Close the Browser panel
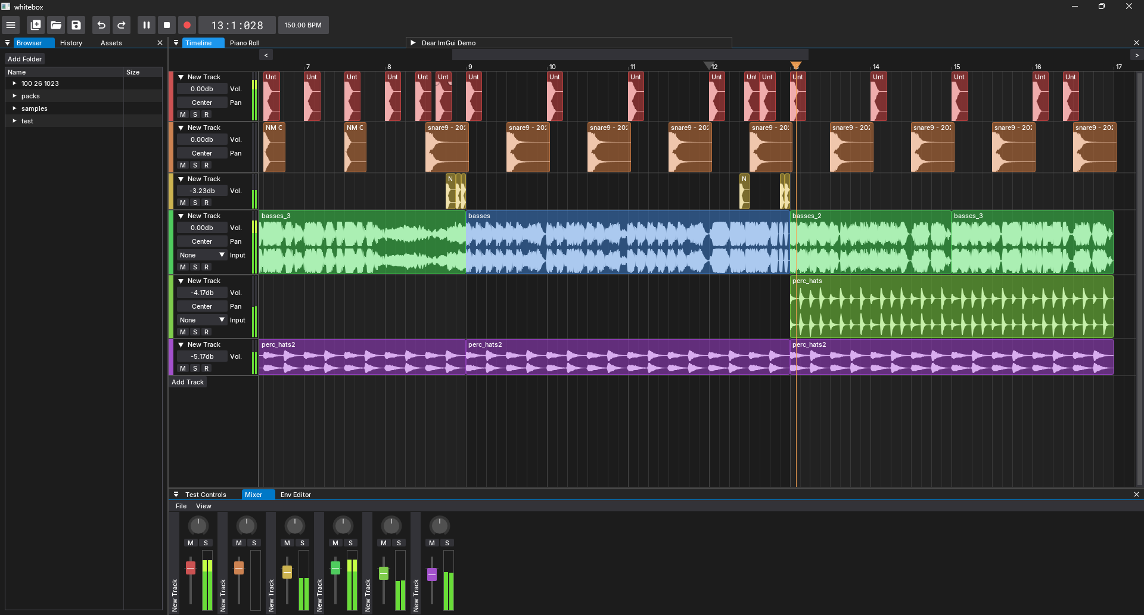 (x=160, y=43)
